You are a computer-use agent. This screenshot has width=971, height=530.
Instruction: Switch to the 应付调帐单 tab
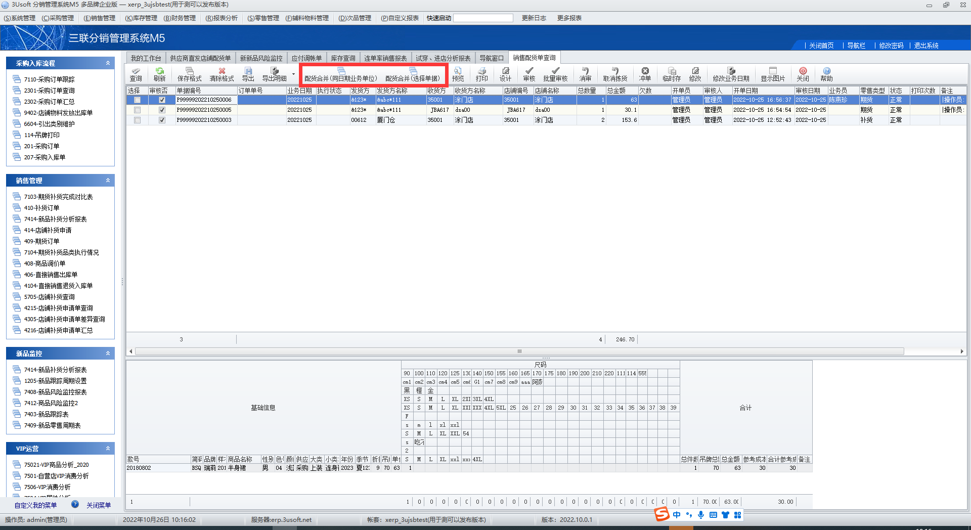point(306,58)
